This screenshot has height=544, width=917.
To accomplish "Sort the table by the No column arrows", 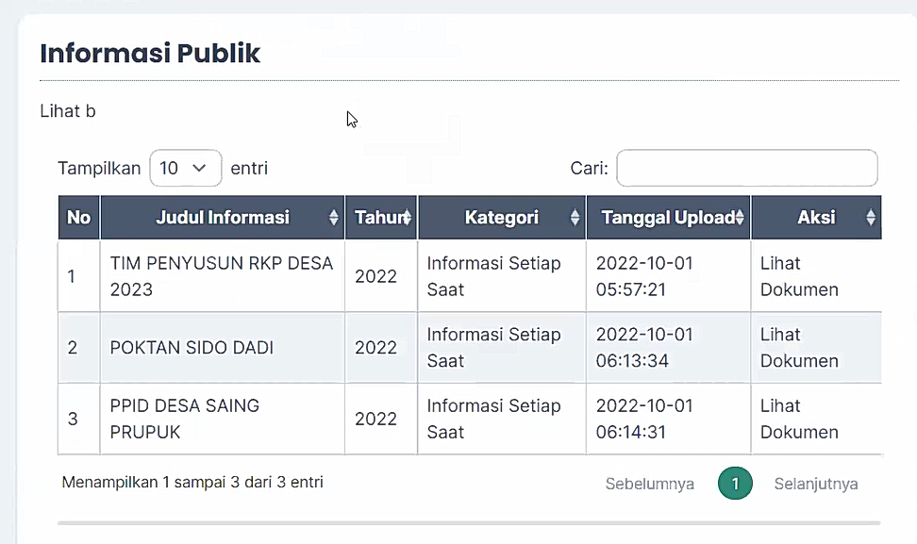I will click(x=78, y=217).
